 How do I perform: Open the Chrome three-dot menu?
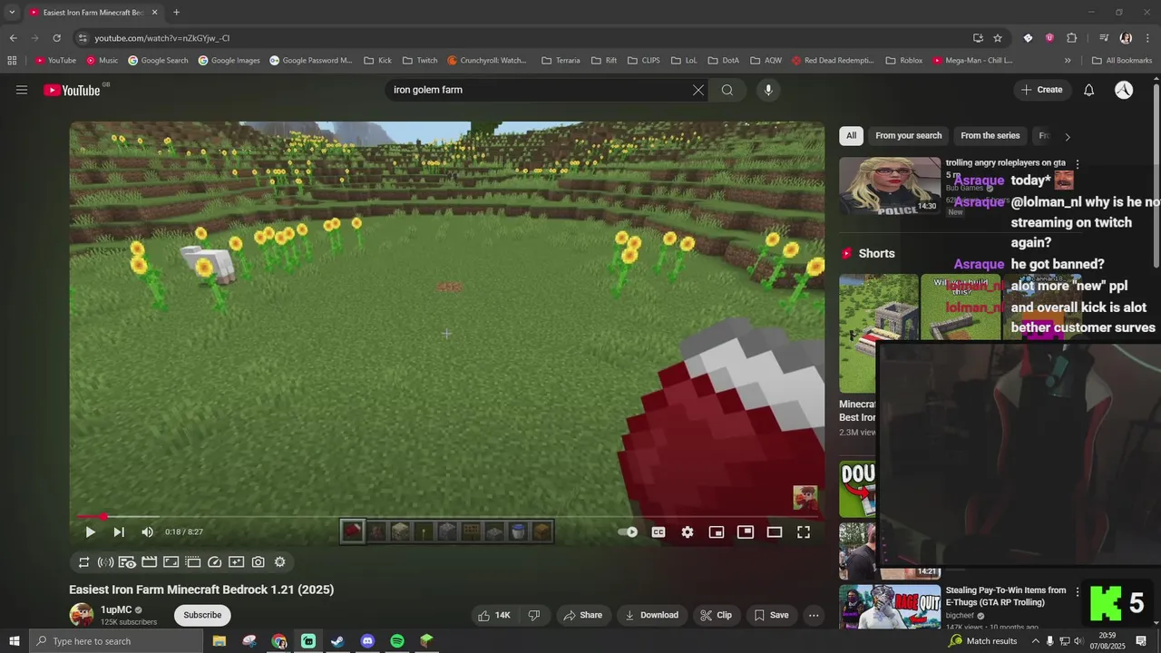[x=1147, y=38]
